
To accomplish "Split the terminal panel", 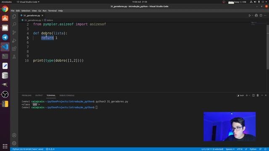I will click(253, 95).
